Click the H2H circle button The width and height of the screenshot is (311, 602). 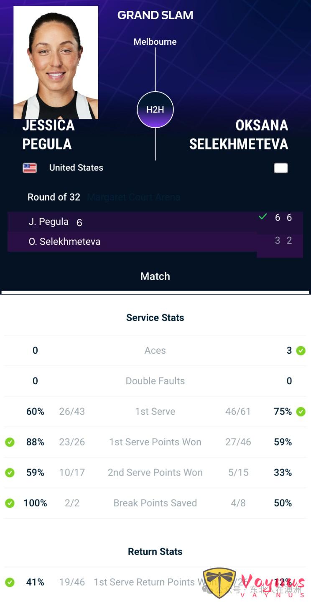coord(155,110)
